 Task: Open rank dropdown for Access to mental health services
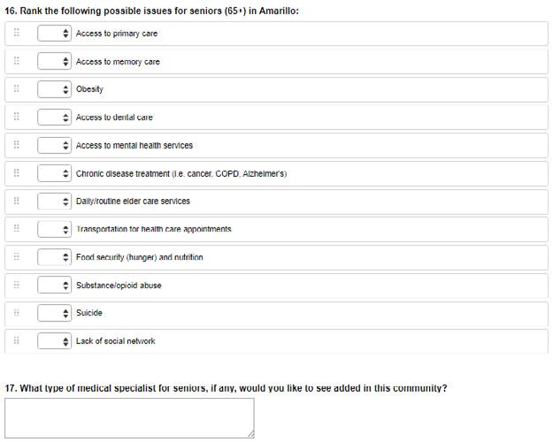54,145
